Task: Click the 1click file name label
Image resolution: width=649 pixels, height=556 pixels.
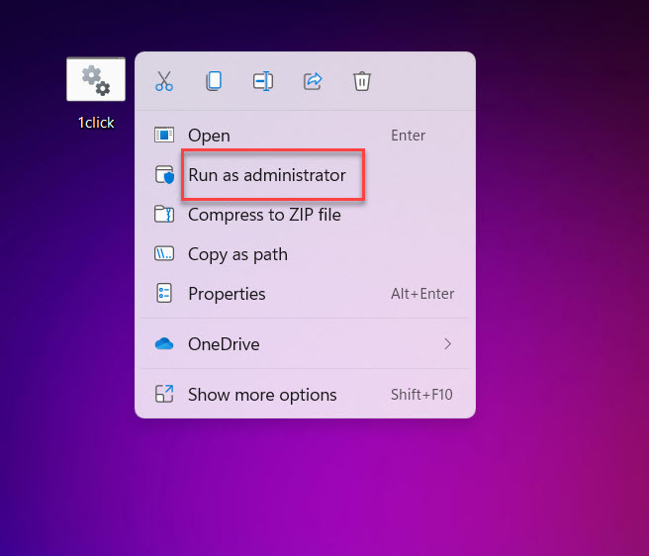Action: click(x=96, y=123)
